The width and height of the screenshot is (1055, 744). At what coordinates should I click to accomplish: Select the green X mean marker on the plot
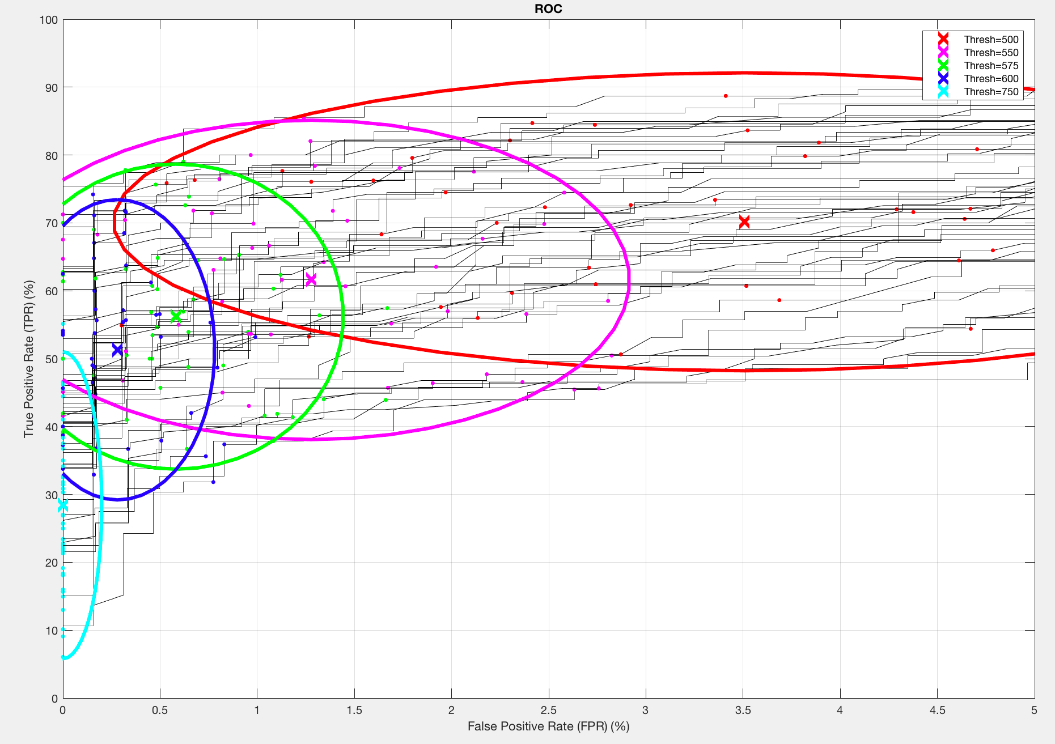(176, 316)
